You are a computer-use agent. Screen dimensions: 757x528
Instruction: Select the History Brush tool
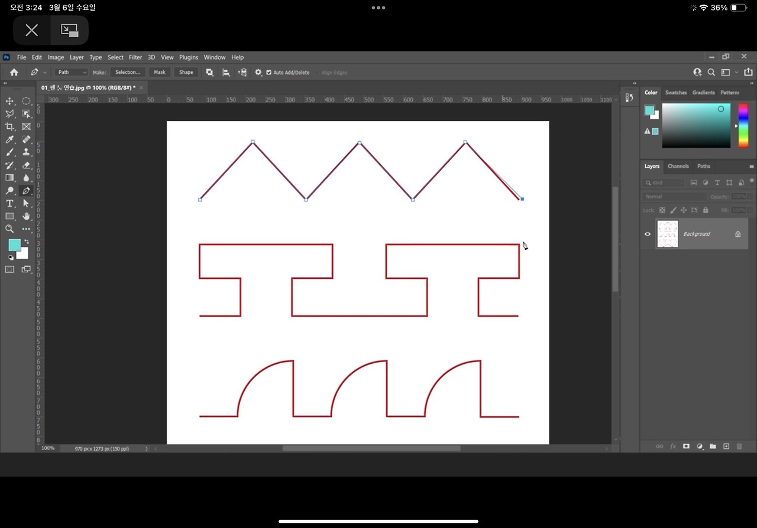[9, 165]
